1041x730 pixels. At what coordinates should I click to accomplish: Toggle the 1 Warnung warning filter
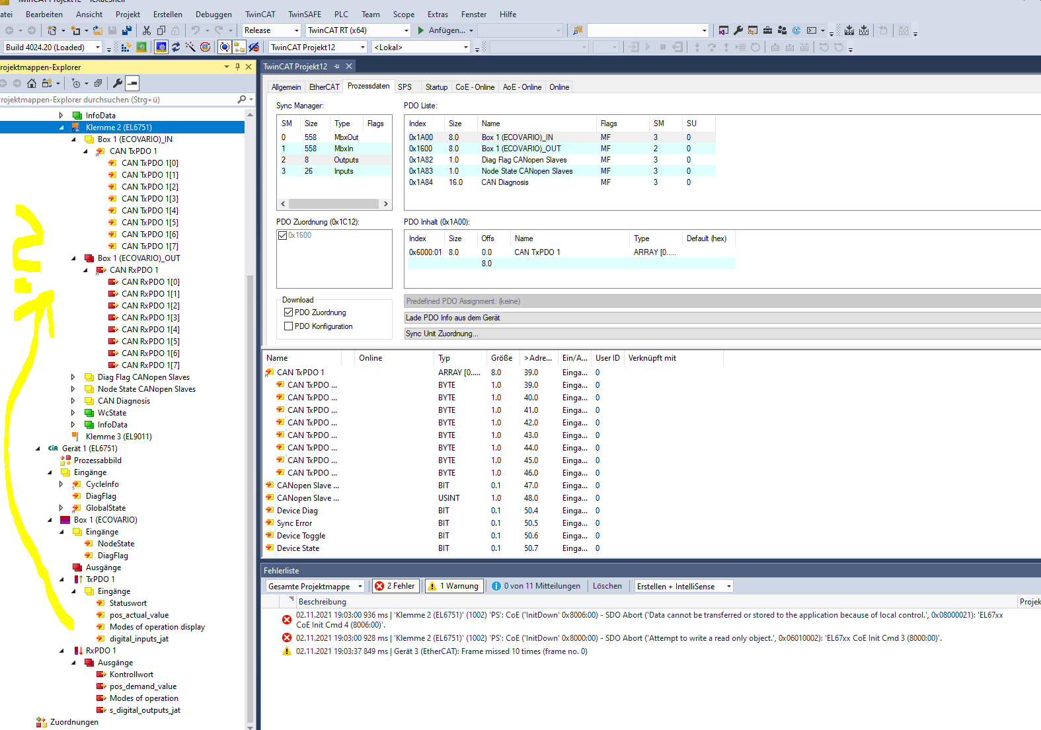[453, 586]
